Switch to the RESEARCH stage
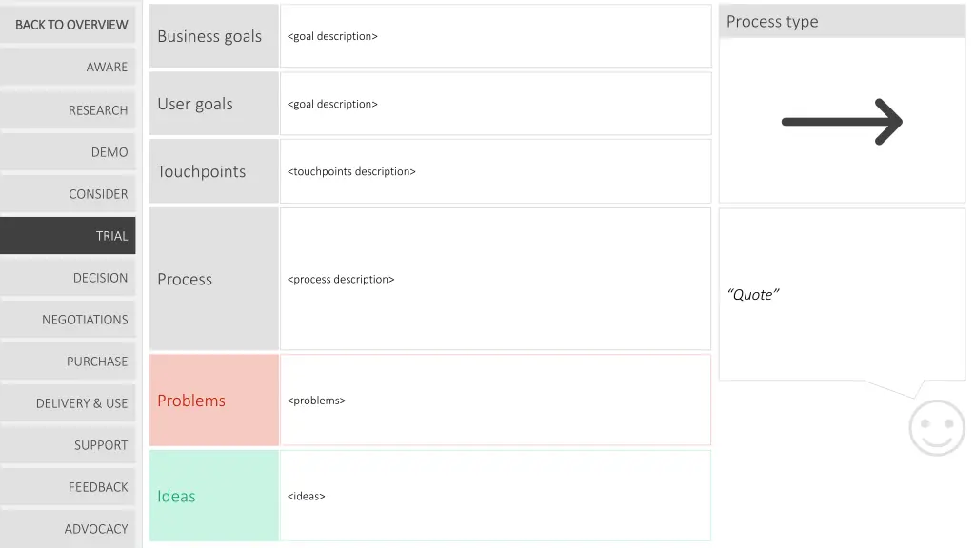975x548 pixels. tap(69, 110)
